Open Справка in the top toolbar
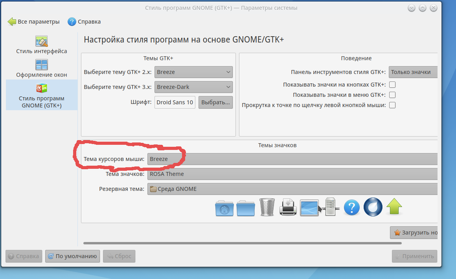The height and width of the screenshot is (279, 456). point(84,22)
